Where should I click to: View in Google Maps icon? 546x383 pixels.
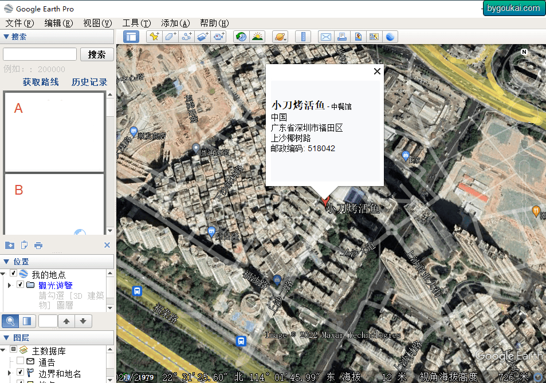[x=374, y=37]
